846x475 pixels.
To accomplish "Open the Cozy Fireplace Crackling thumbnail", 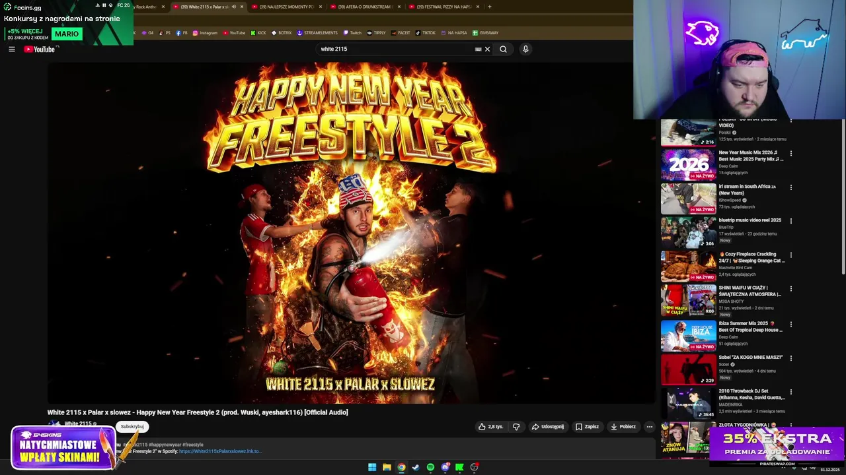I will tap(688, 266).
